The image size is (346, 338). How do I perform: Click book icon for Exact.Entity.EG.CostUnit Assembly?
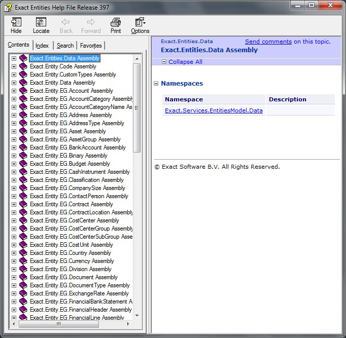pos(23,245)
